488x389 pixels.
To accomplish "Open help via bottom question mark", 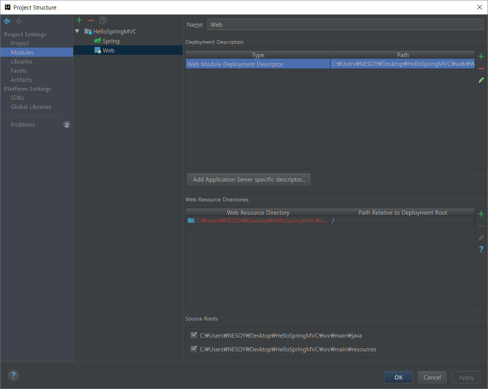I will click(13, 376).
